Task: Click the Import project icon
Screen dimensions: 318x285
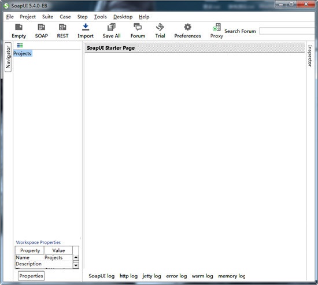Action: (86, 27)
